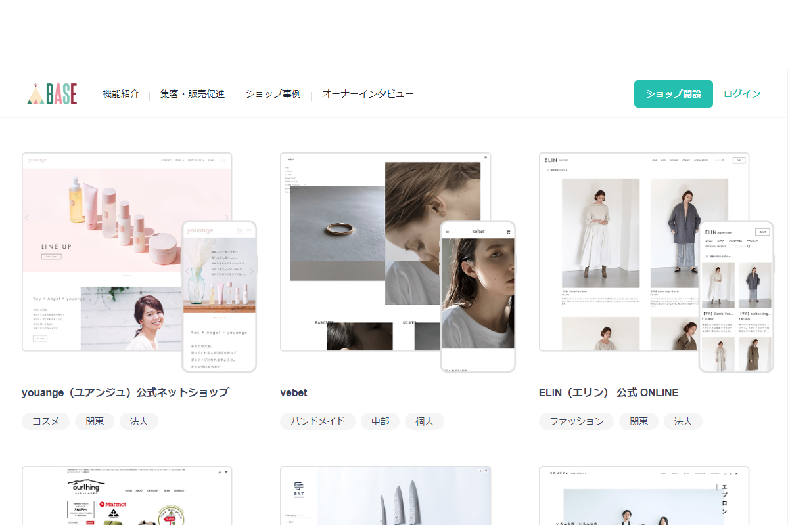This screenshot has width=788, height=525.
Task: Filter by the ハンドメイド tag
Action: click(x=317, y=421)
